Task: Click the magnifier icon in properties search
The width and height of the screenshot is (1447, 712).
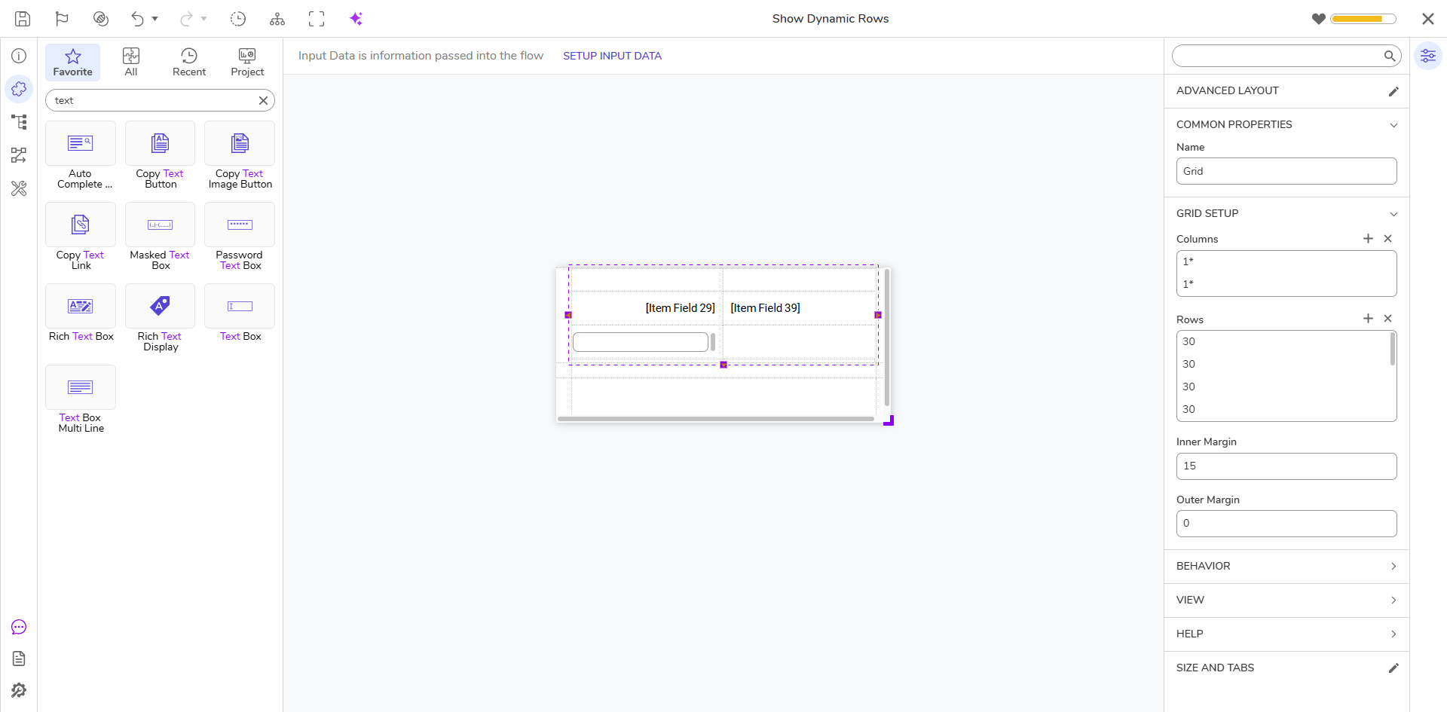Action: coord(1389,56)
